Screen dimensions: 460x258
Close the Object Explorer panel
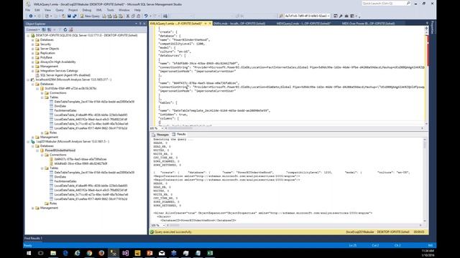point(144,24)
